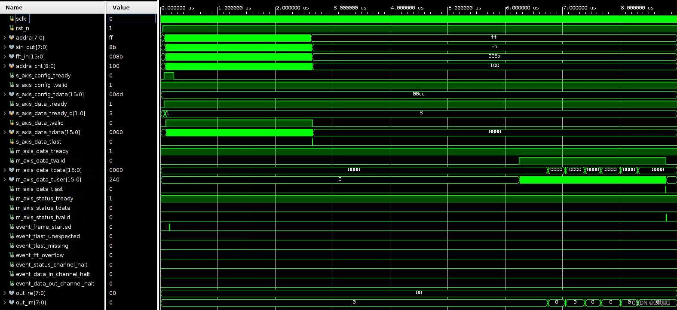Expand the sin_out[7:0] bus signal

5,47
